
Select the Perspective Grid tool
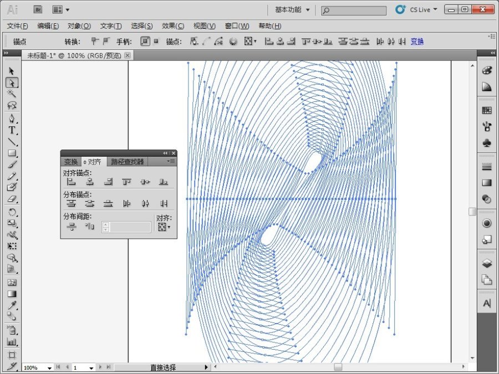tap(12, 269)
